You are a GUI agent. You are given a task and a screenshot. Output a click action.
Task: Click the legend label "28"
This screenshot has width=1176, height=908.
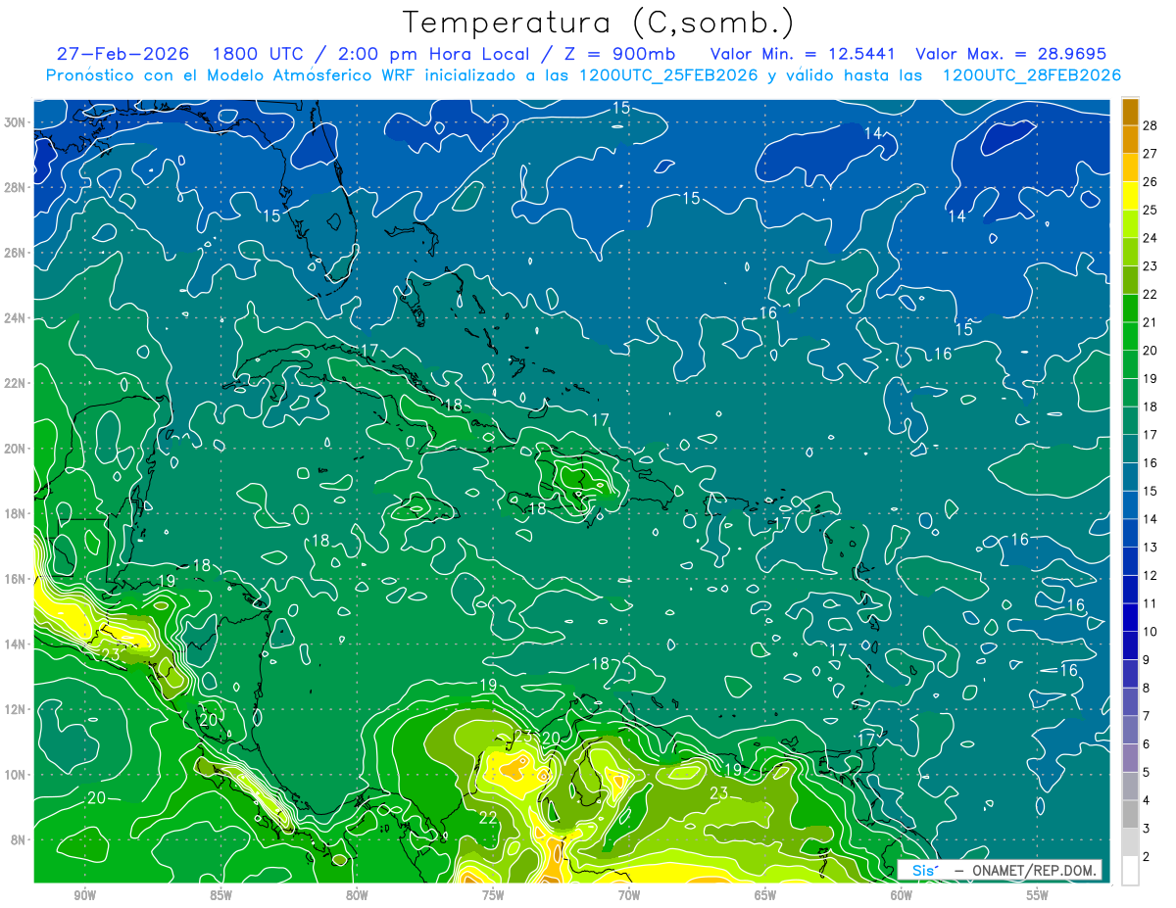point(1151,125)
